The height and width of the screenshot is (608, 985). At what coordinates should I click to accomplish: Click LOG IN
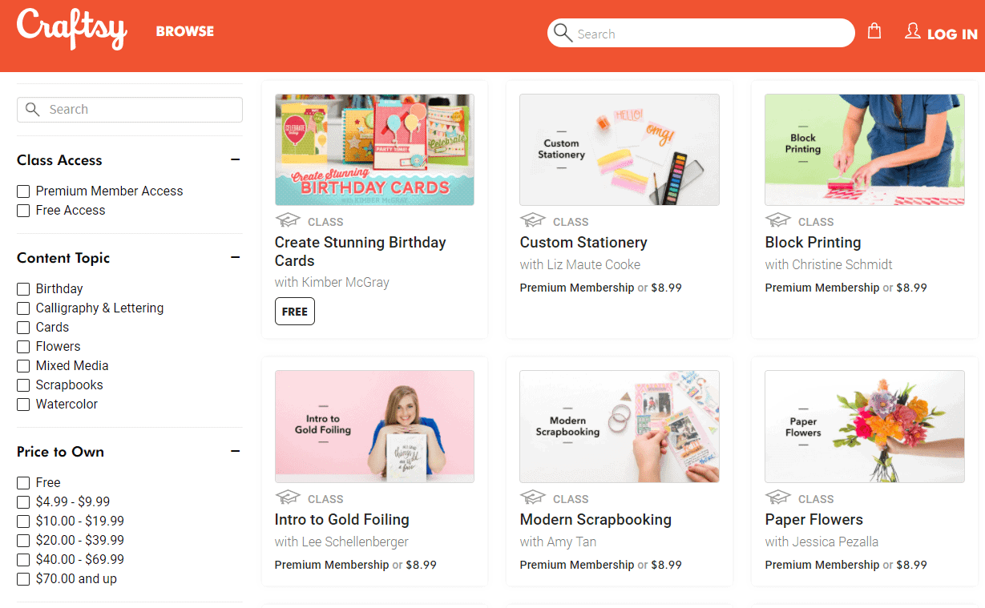click(951, 33)
